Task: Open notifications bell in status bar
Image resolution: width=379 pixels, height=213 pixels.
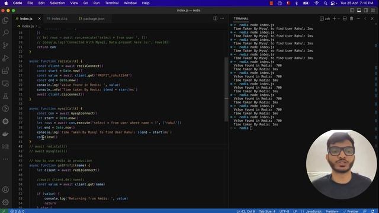Action: (x=372, y=211)
